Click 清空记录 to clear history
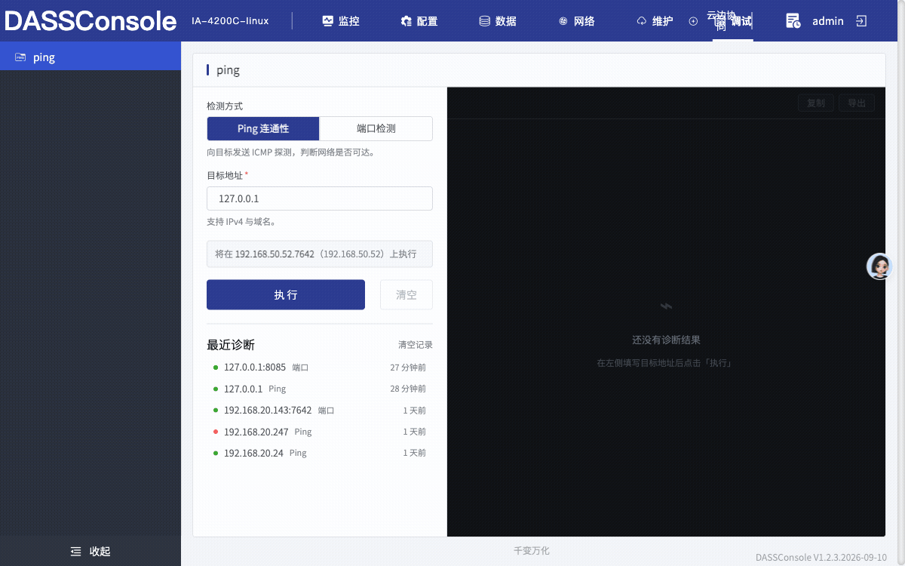The image size is (905, 566). pos(416,345)
